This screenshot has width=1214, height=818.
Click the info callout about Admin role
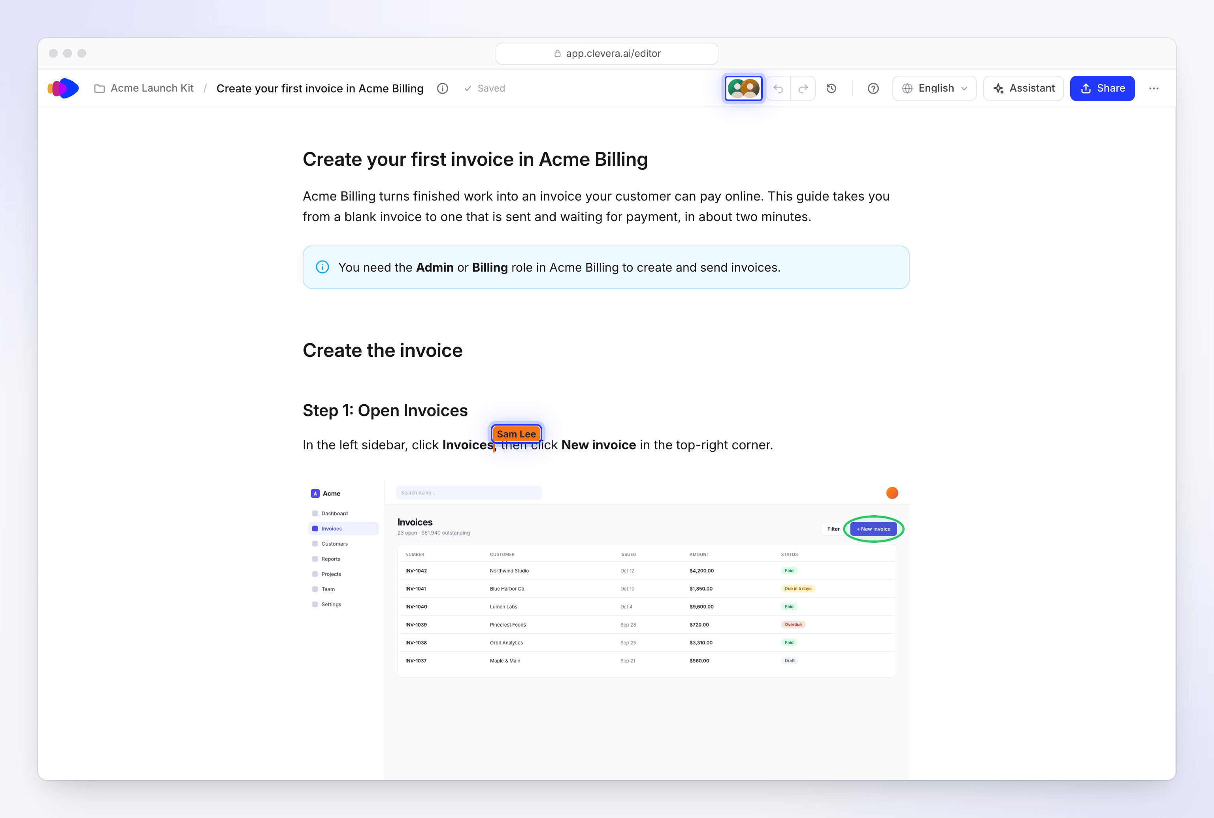click(606, 267)
